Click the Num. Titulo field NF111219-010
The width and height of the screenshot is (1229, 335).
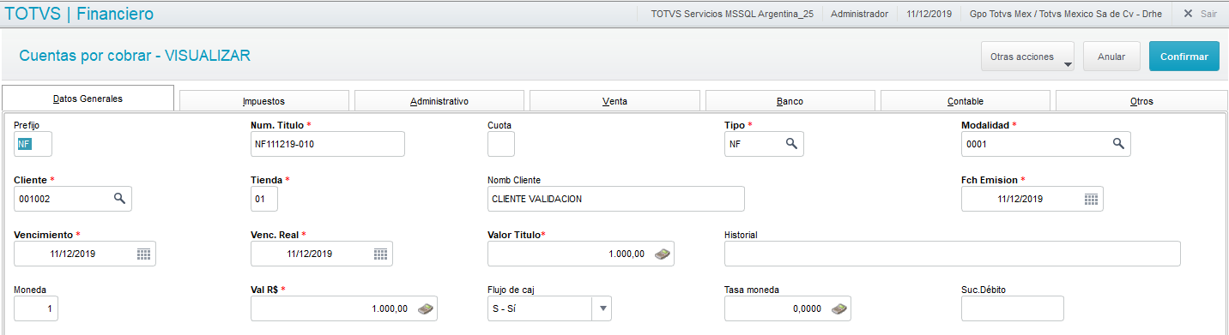tap(328, 144)
